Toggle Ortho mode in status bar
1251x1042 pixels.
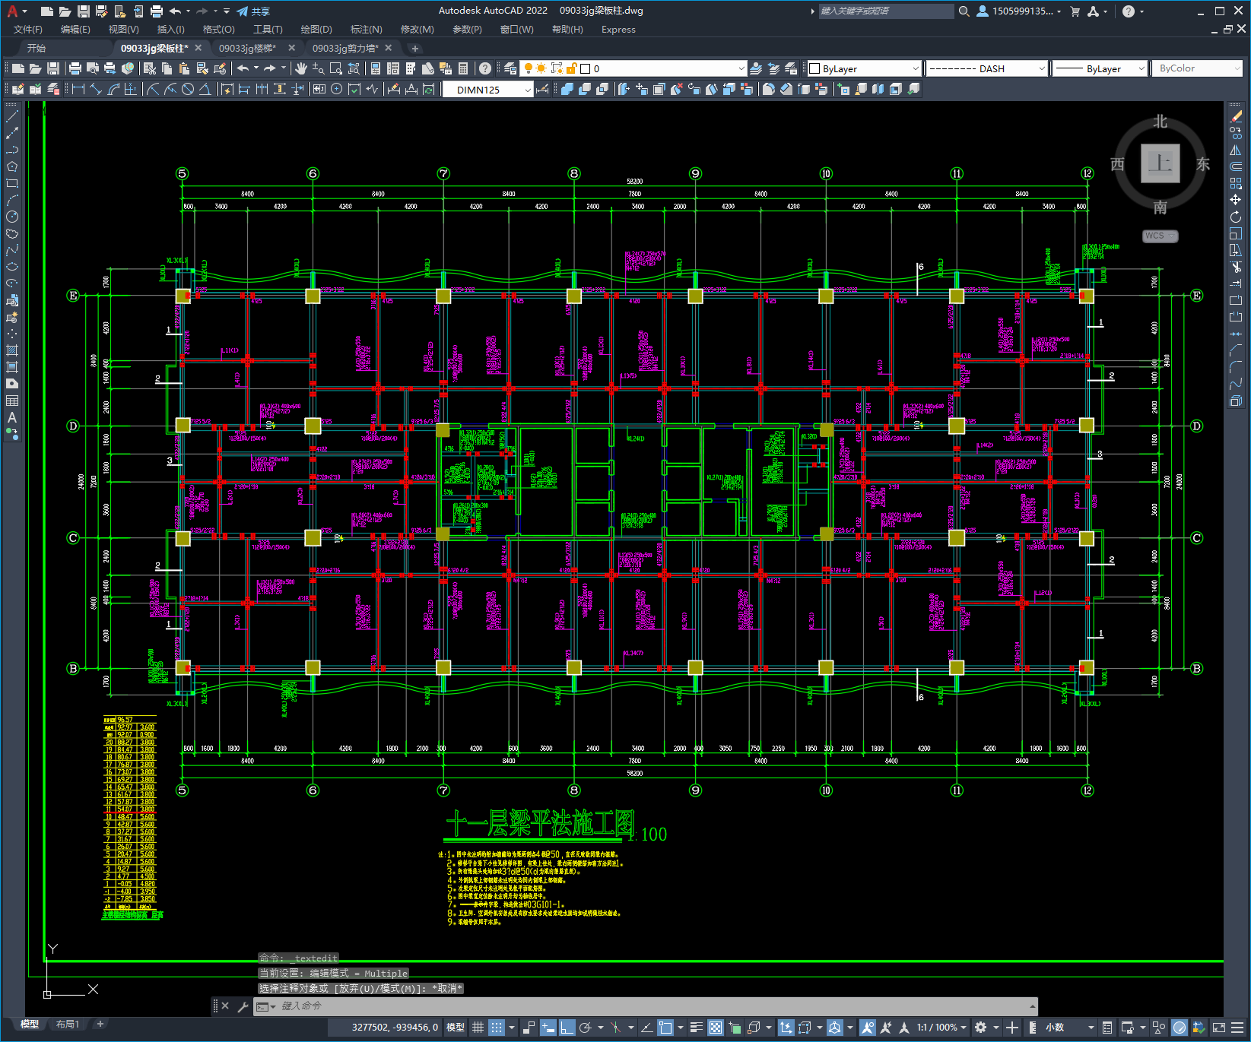567,1028
